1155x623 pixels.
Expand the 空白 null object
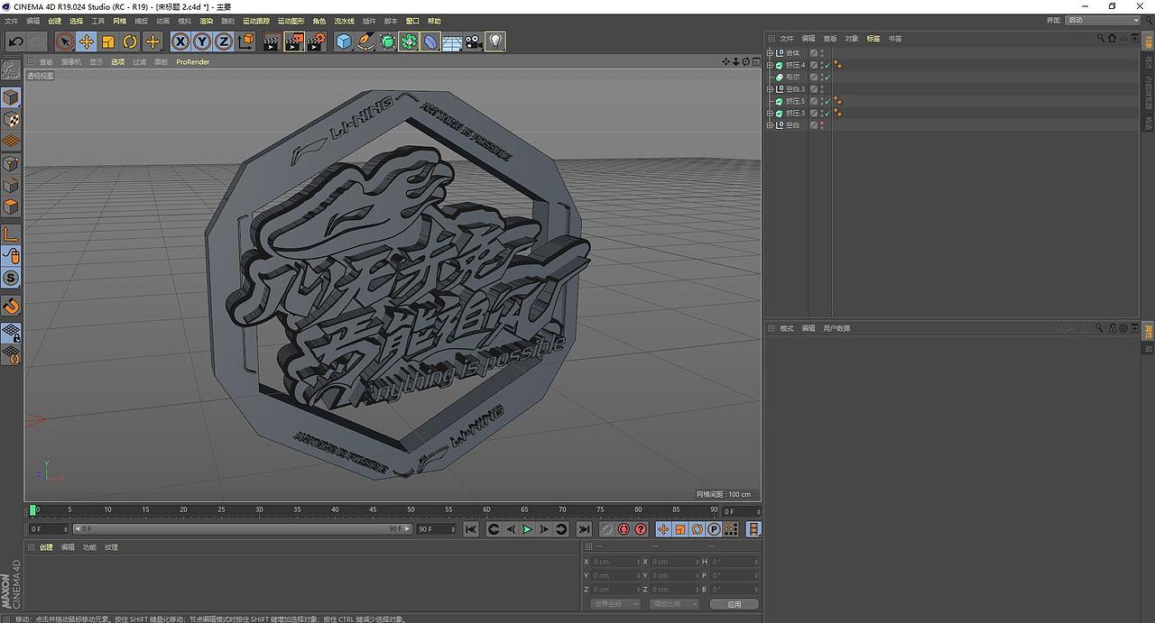[x=770, y=125]
